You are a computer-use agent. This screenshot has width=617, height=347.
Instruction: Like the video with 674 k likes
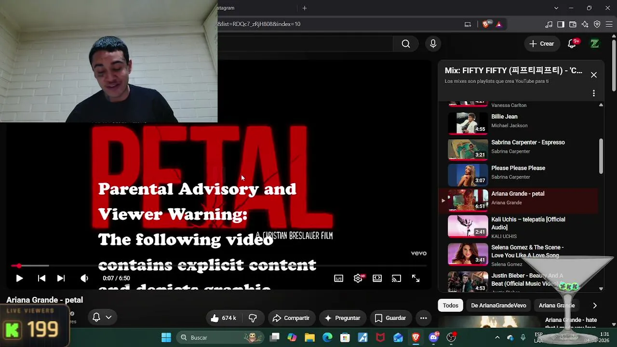coord(223,318)
